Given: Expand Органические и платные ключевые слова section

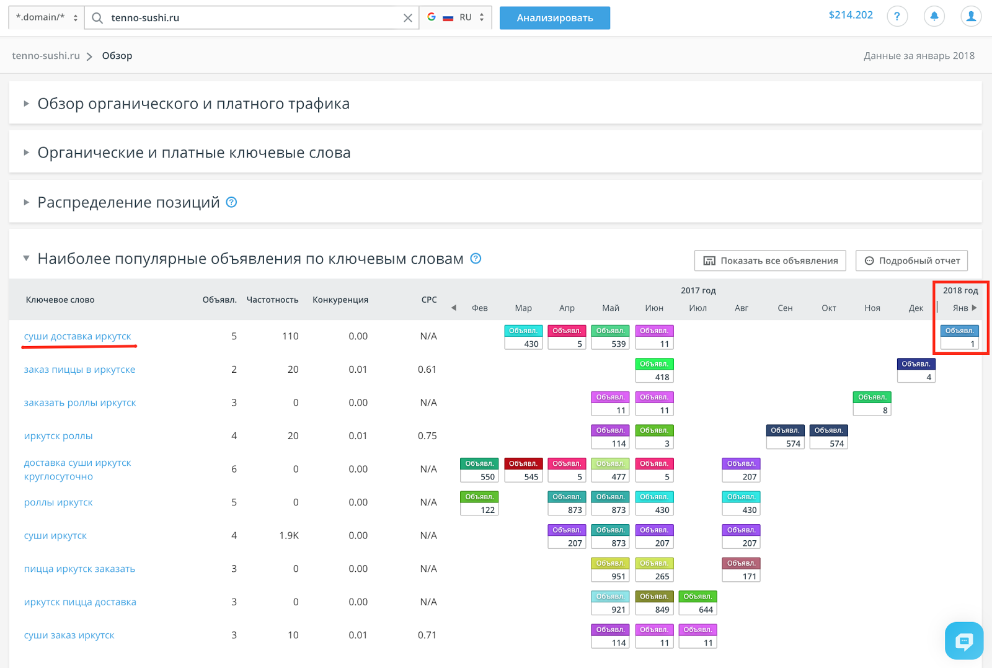Looking at the screenshot, I should tap(194, 153).
